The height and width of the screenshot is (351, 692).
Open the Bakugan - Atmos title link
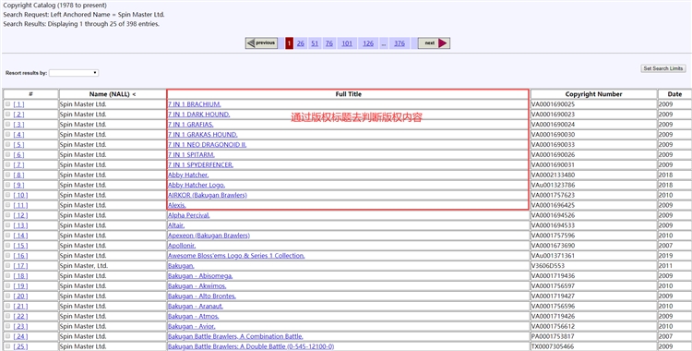click(194, 316)
